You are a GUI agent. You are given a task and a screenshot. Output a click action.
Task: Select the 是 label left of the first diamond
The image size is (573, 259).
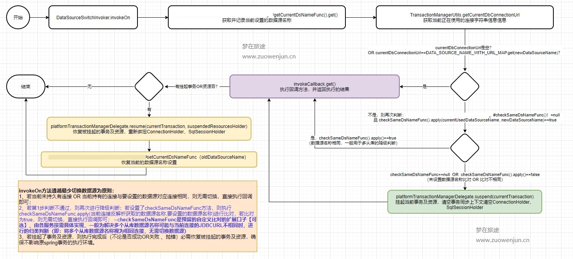425,87
